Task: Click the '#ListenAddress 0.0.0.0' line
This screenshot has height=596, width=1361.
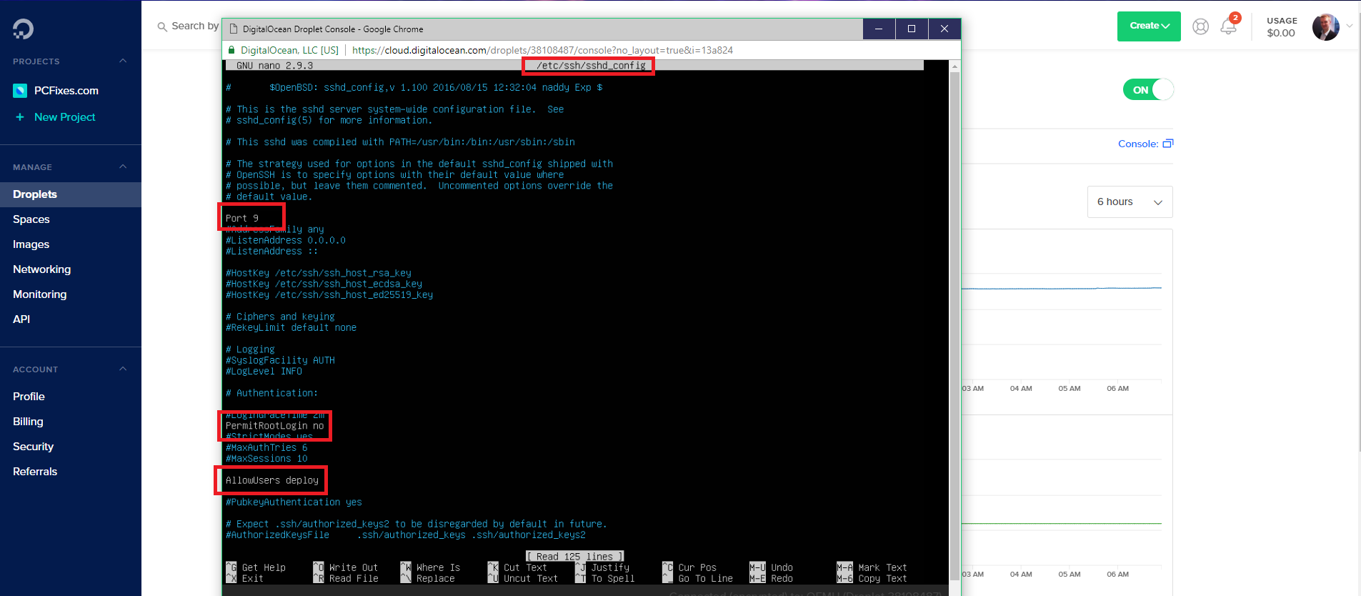Action: click(286, 241)
